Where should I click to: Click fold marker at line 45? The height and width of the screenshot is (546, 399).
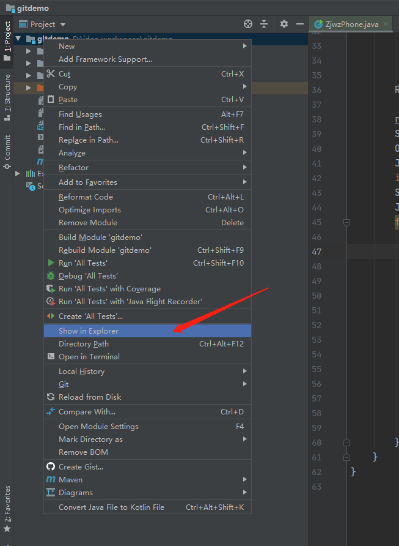coord(346,222)
